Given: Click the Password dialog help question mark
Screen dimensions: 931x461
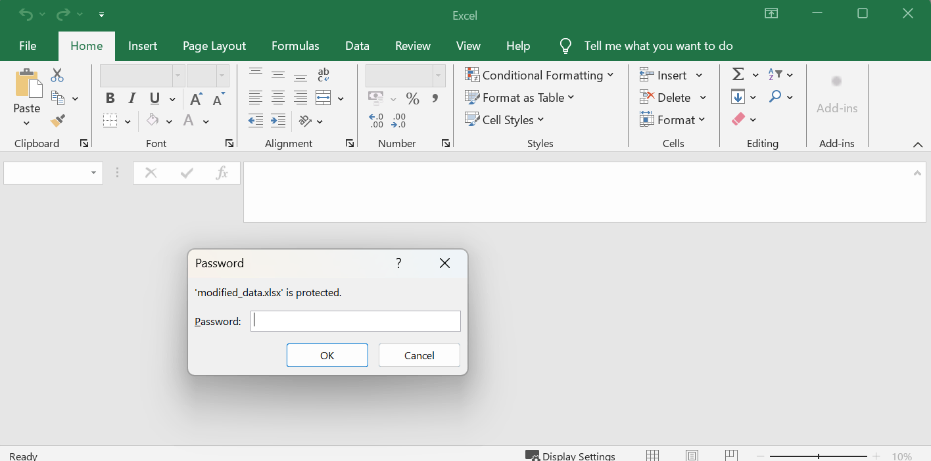Looking at the screenshot, I should 398,263.
